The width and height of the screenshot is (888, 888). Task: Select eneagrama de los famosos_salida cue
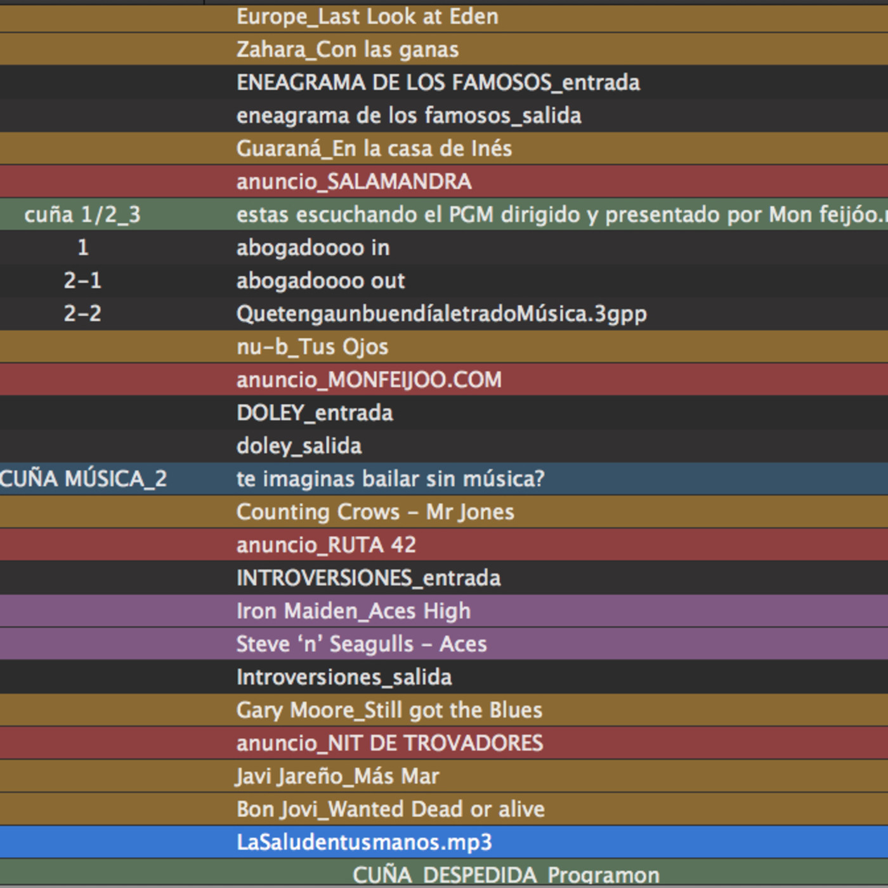[408, 115]
